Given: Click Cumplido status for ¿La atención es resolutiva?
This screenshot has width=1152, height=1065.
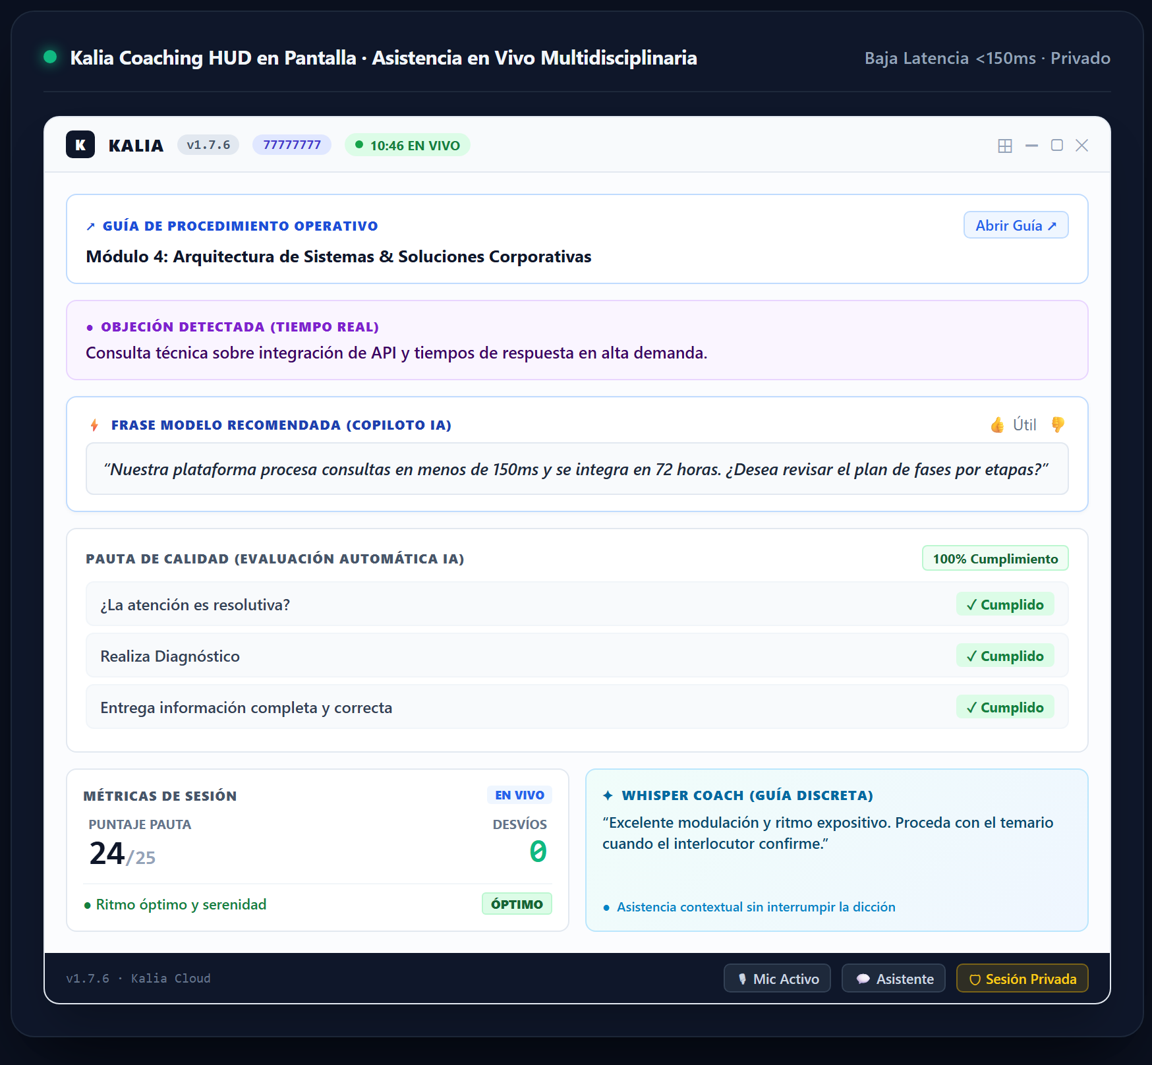Looking at the screenshot, I should [1005, 604].
